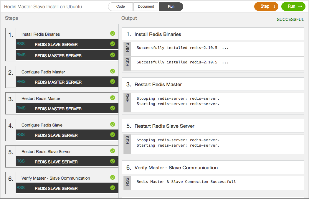This screenshot has height=200, width=309.
Task: Select the Run tab
Action: coord(171,6)
